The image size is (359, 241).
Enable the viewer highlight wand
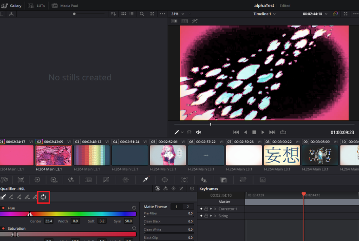(195, 21)
